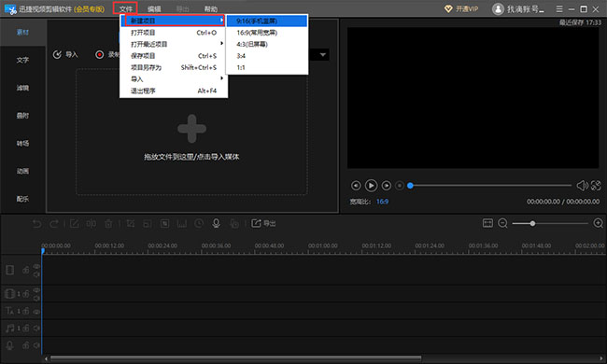Select 16:9 (常用宽屏) aspect ratio

coord(267,33)
